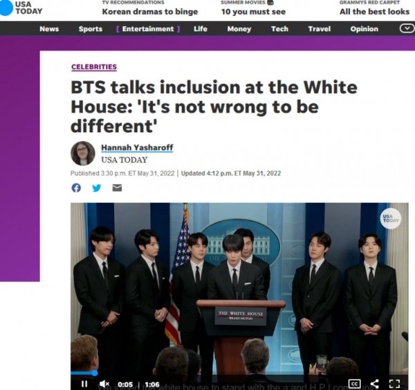415x390 pixels.
Task: Share article via Twitter bird icon
Action: coord(97,188)
